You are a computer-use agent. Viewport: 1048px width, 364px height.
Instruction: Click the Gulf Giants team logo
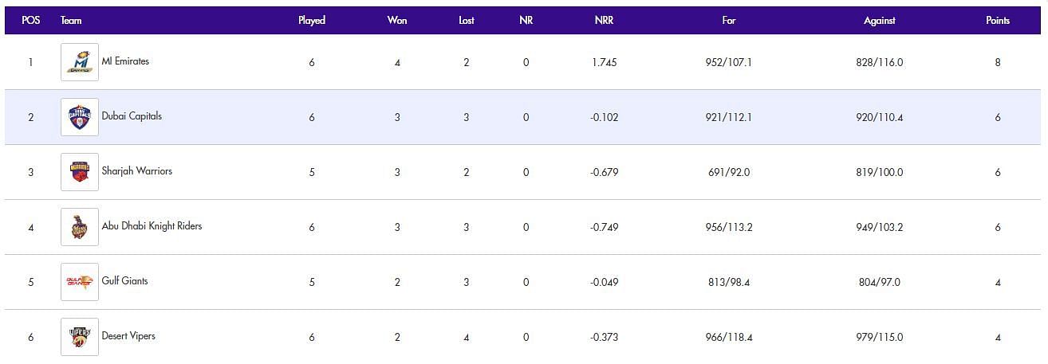click(80, 282)
